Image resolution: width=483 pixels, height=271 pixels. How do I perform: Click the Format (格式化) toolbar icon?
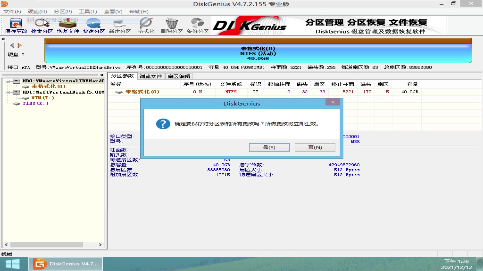click(146, 26)
